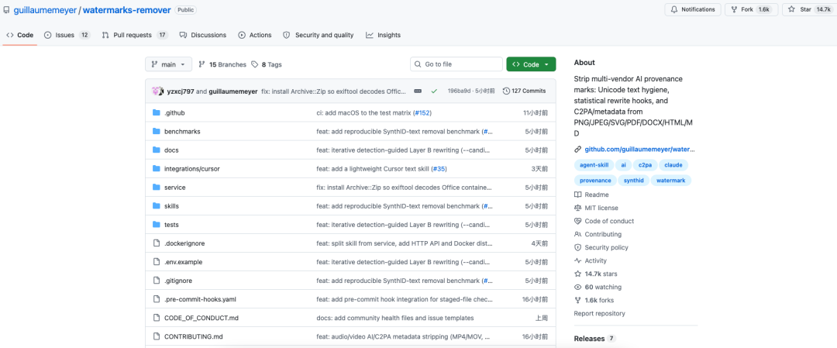The height and width of the screenshot is (348, 837).
Task: Click the tag icon next to 8 Tags
Action: coord(255,64)
